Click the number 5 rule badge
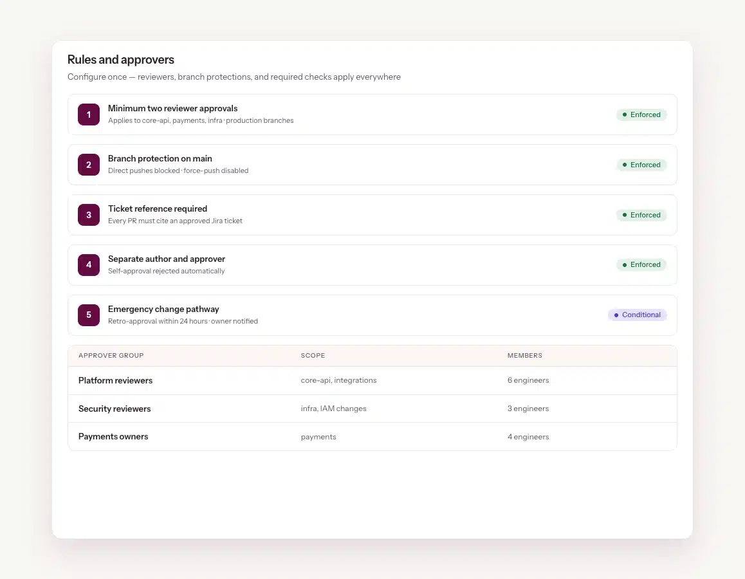745x579 pixels. (x=89, y=315)
